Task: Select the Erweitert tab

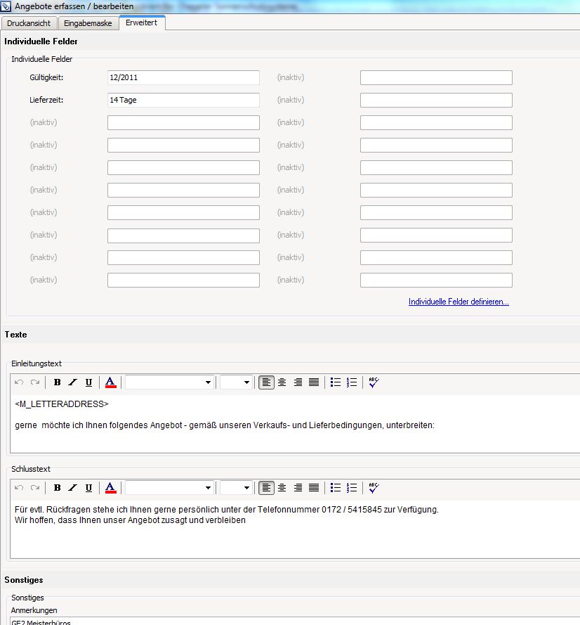Action: point(141,22)
